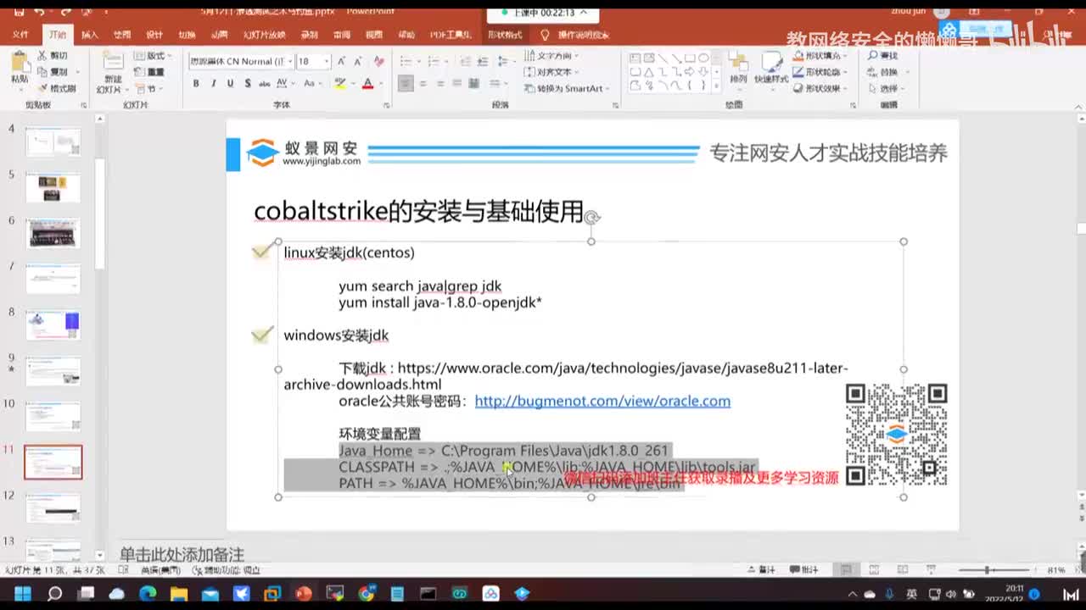Select Normal view in status bar
The height and width of the screenshot is (610, 1086).
click(846, 570)
